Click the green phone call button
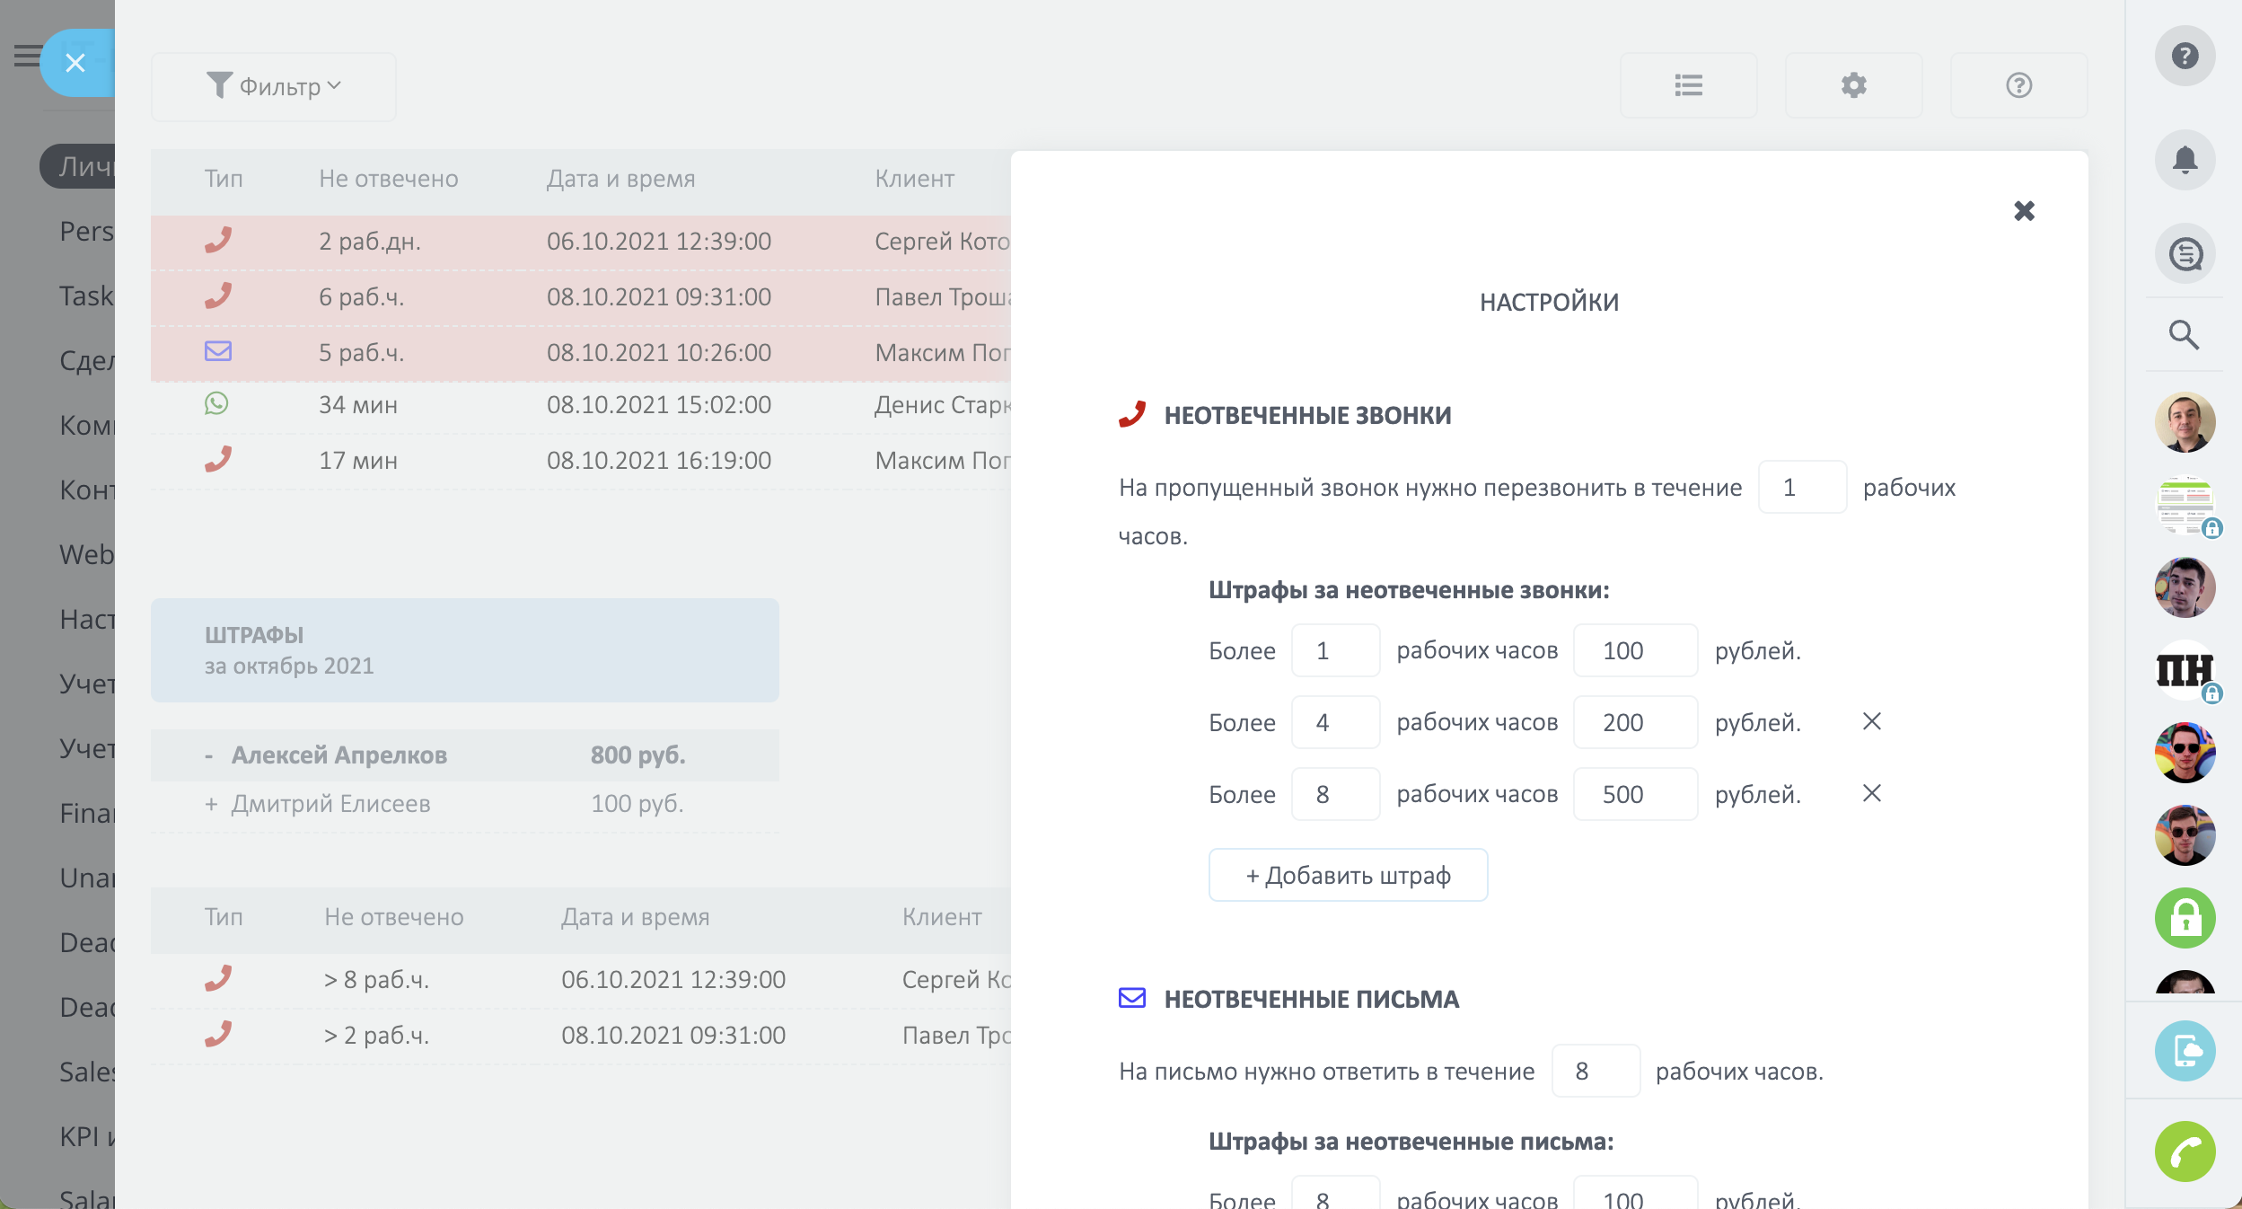The image size is (2242, 1209). 2185,1152
